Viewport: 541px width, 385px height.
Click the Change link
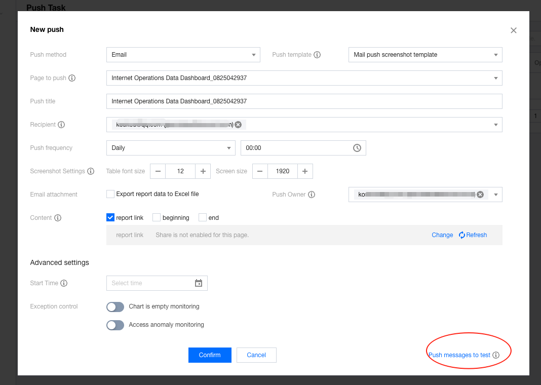click(x=442, y=235)
